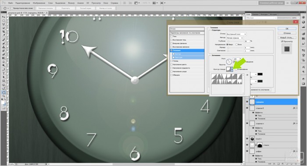Click the layer mask thumbnail of стекло
This screenshot has height=166, width=307.
[260, 145]
